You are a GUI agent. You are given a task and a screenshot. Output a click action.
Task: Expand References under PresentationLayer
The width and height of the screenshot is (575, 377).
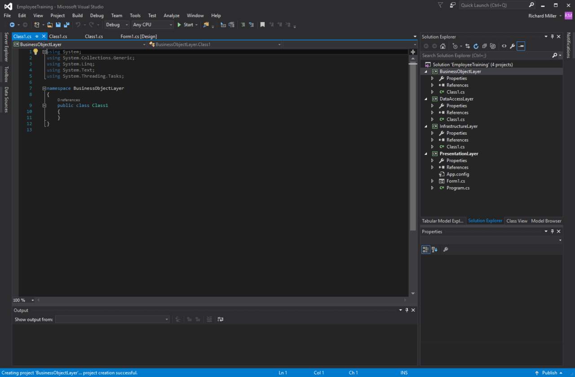tap(432, 167)
